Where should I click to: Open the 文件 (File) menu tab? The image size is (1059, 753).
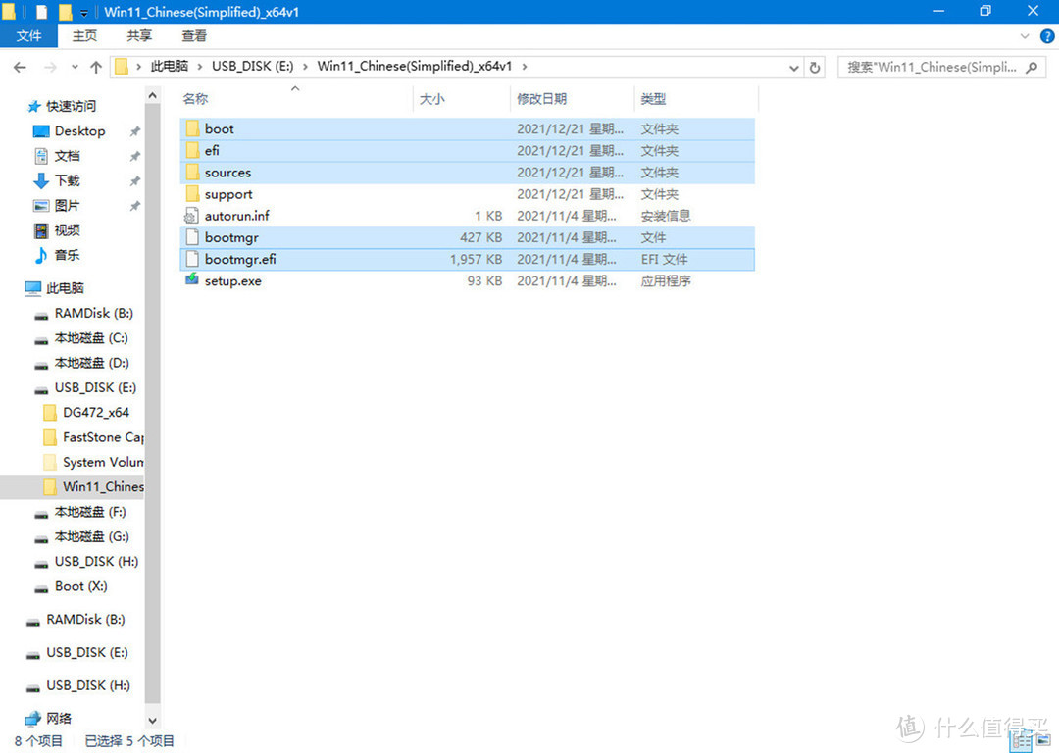[29, 36]
